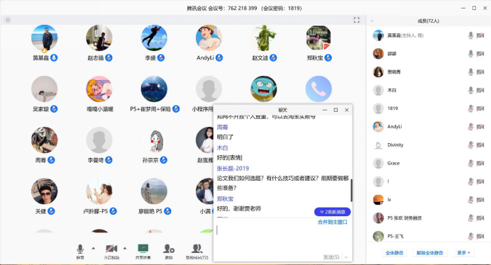
Task: Click the shield security icon at top-left
Action: pos(8,21)
